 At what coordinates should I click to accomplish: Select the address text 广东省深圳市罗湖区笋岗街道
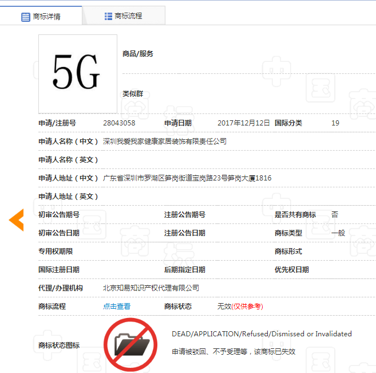tap(148, 178)
